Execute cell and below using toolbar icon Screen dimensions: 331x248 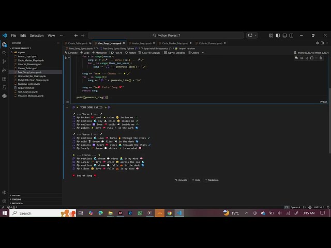point(307,58)
